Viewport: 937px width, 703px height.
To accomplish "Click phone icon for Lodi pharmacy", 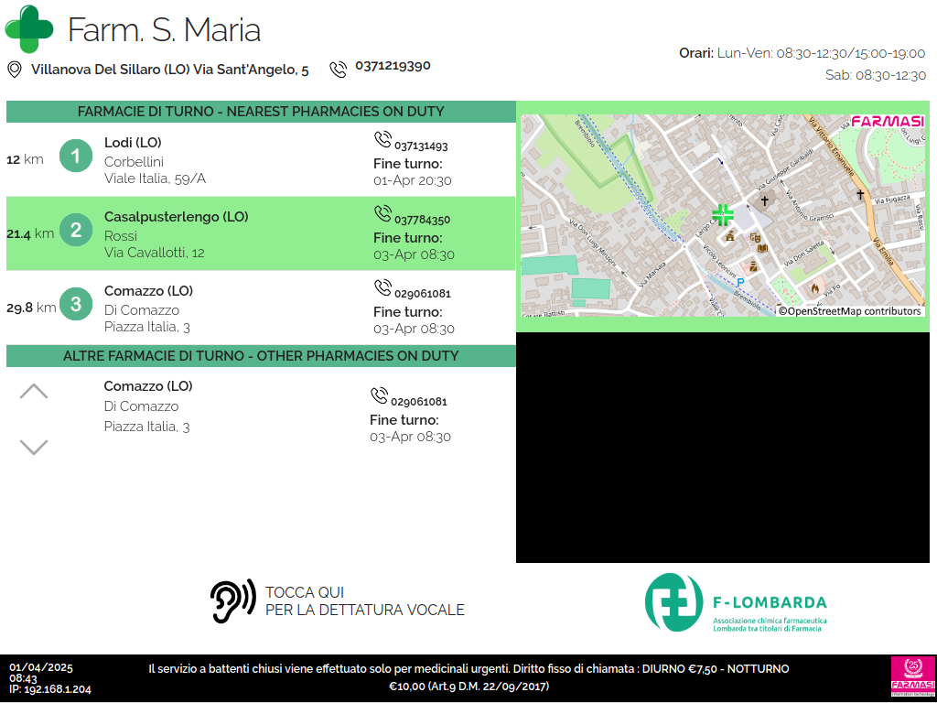I will 382,140.
